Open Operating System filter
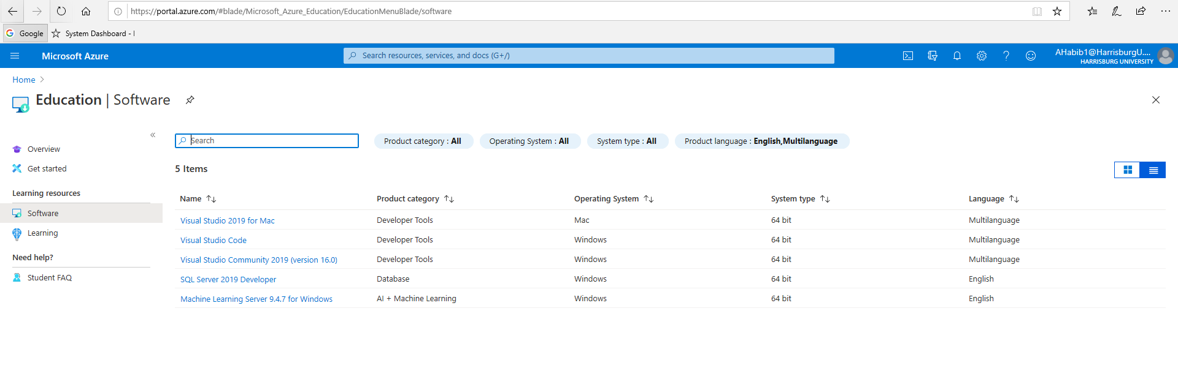Screen dimensions: 1178x371 [529, 141]
